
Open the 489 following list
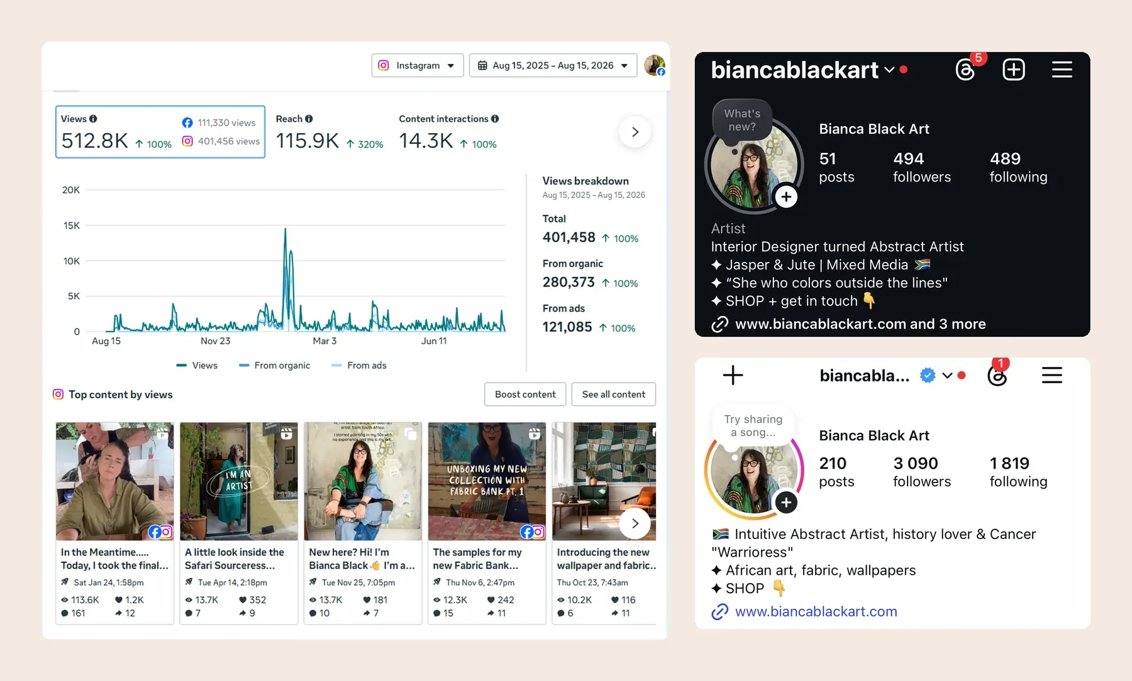pyautogui.click(x=1018, y=167)
